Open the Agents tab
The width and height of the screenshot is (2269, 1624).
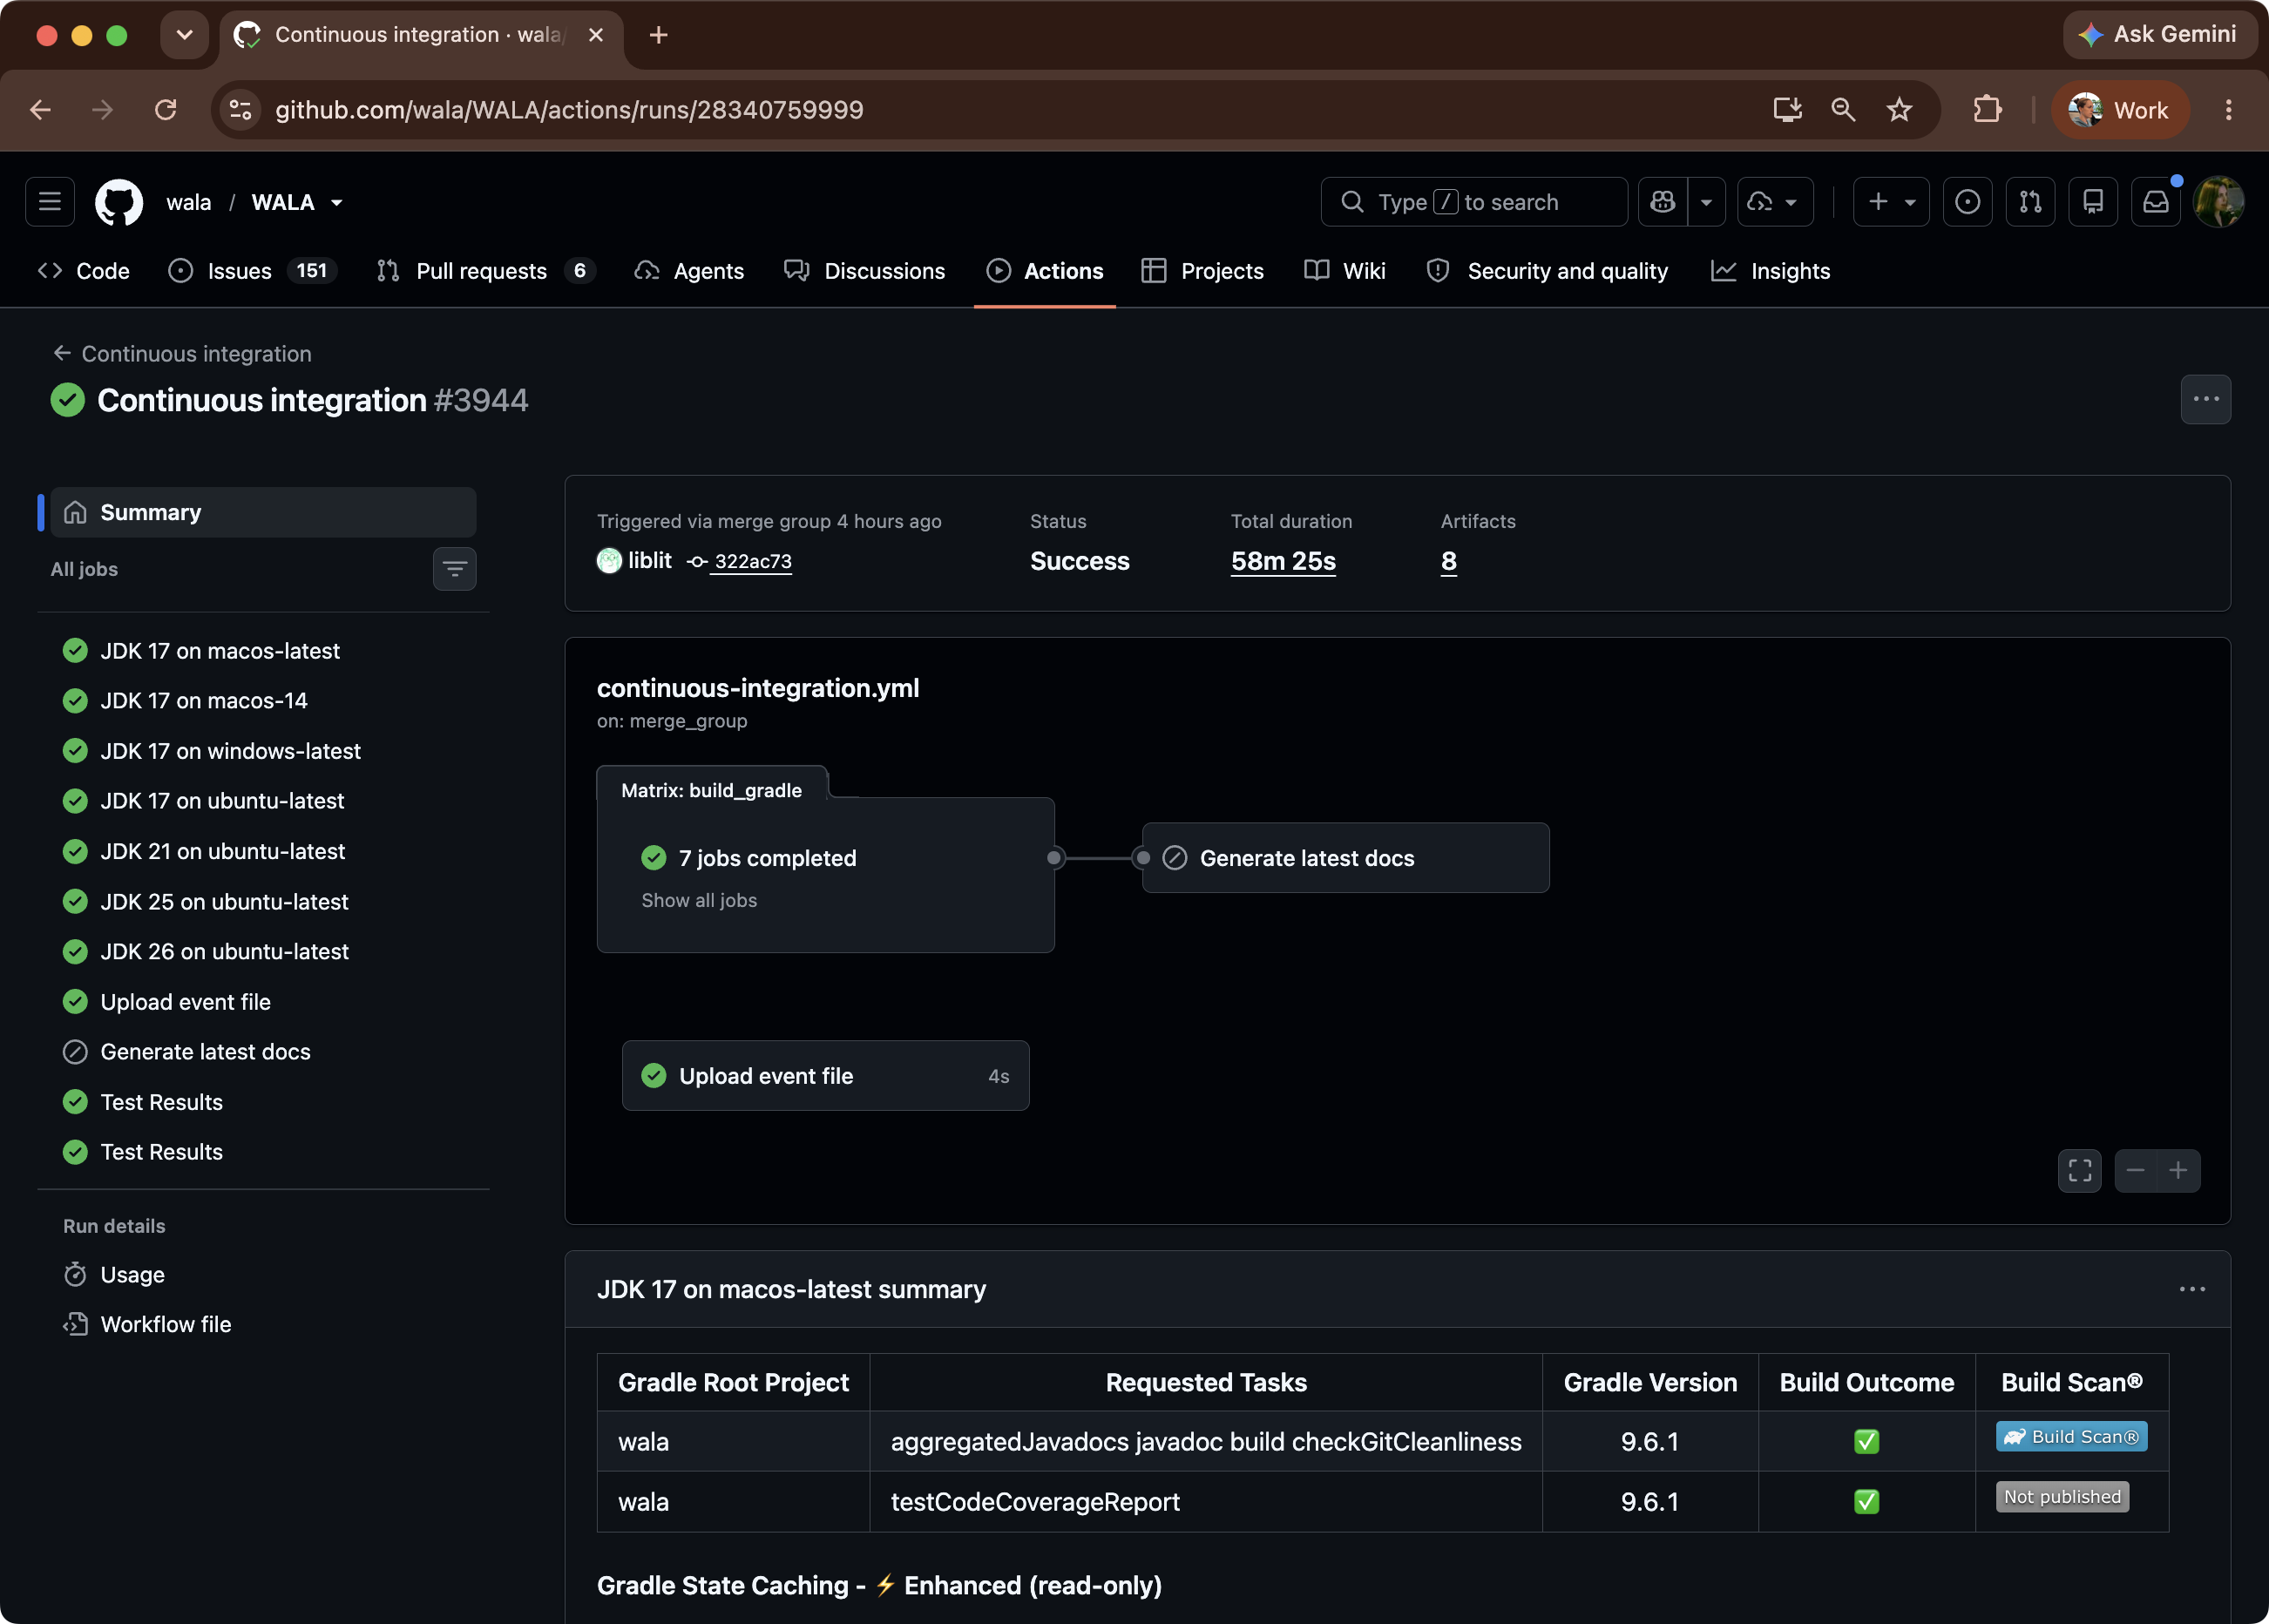click(x=689, y=271)
